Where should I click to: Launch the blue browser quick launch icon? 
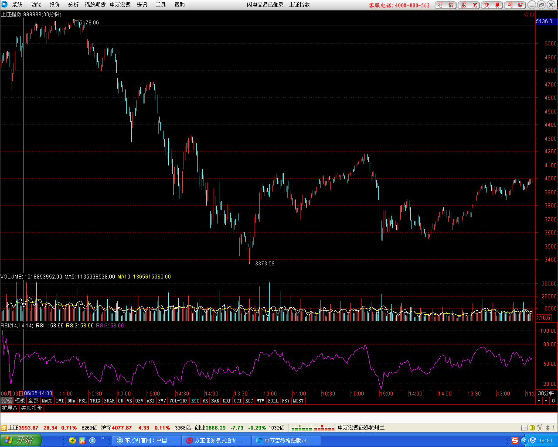[92, 440]
